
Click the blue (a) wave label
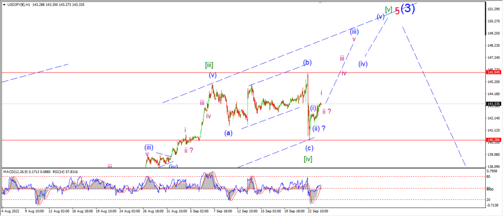pyautogui.click(x=228, y=132)
